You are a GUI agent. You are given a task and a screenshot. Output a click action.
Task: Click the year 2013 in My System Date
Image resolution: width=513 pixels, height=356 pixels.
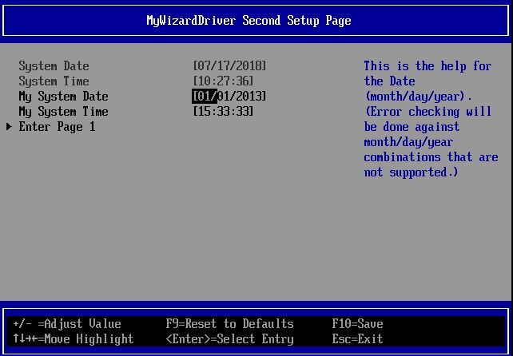click(x=249, y=97)
